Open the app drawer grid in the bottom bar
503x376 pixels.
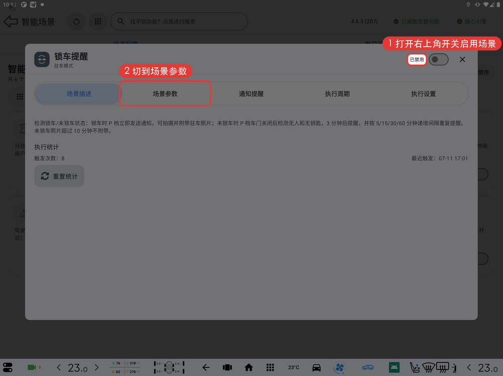(x=270, y=367)
